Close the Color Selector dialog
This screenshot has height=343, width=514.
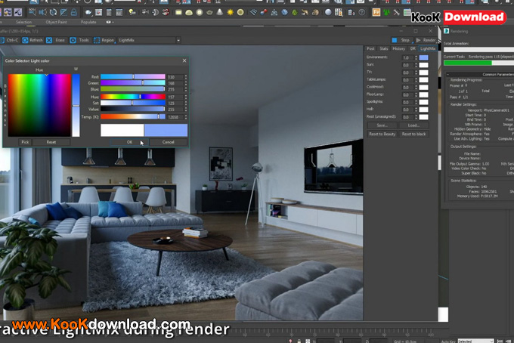coord(184,60)
